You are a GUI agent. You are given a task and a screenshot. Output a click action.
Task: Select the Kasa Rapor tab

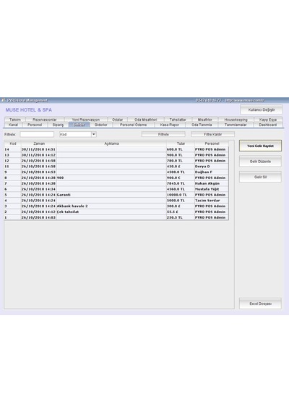tap(170, 125)
